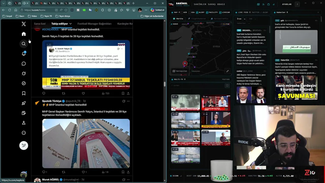
Task: Click the TV icon in Sakinol header
Action: (268, 4)
